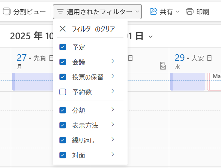Open the 共有 dropdown chevron
Image resolution: width=221 pixels, height=168 pixels.
tap(178, 12)
